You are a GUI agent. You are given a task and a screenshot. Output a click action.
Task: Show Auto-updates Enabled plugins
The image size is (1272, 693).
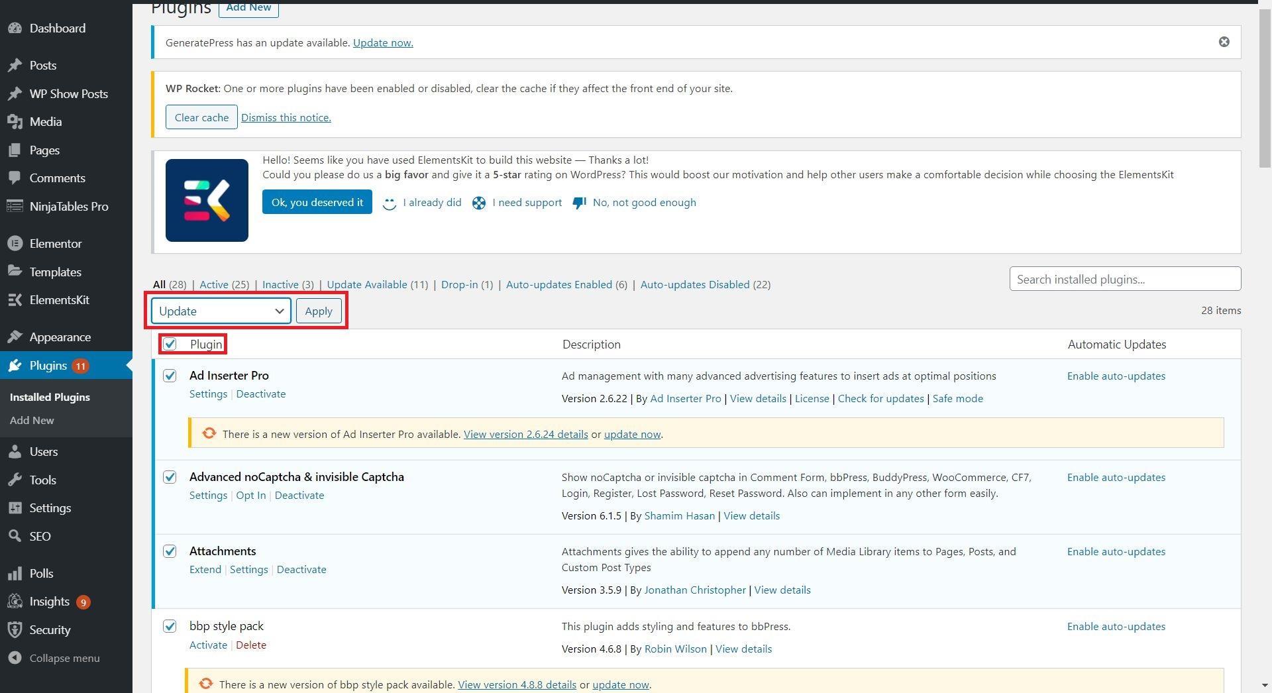(x=559, y=284)
